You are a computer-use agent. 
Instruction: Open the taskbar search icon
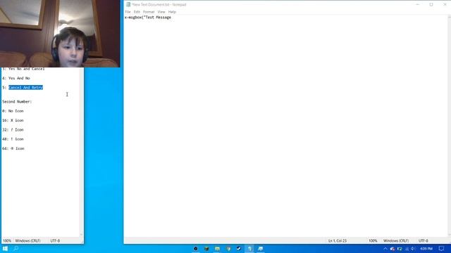16,248
